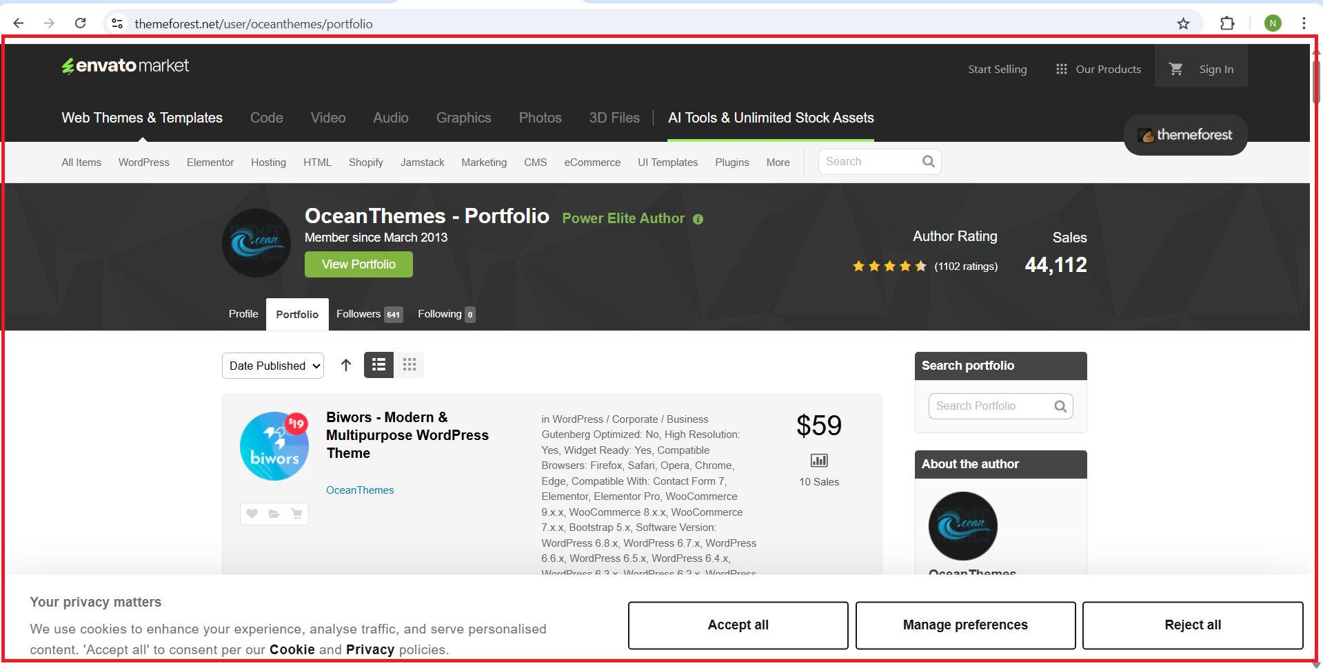Click the Our Products grid icon
Image resolution: width=1323 pixels, height=670 pixels.
point(1061,69)
